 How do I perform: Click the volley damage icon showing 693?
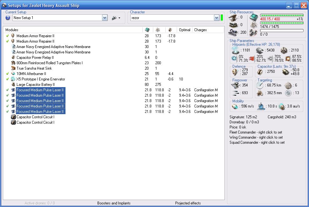pyautogui.click(x=236, y=93)
